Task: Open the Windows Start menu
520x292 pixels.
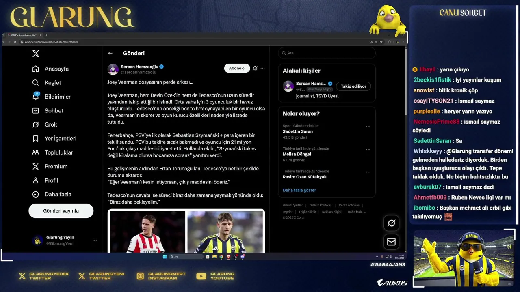Action: 165,256
